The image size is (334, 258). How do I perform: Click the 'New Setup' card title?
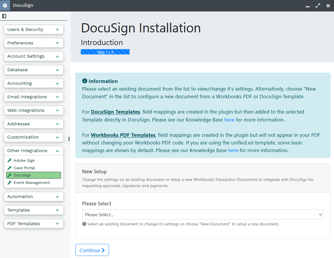[94, 172]
